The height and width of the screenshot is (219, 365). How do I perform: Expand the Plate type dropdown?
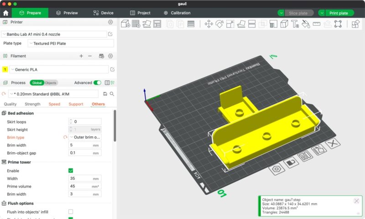71,43
